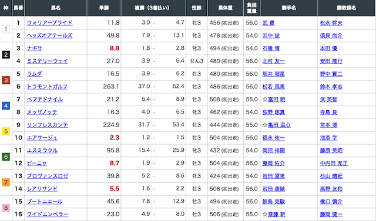Screen dimensions: 376x221
Task: Click black frame number 2 badge
Action: pos(6,55)
